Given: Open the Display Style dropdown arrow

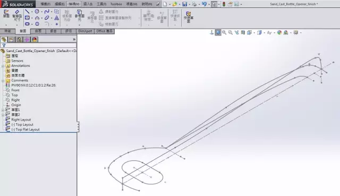Looking at the screenshot, I should [264, 33].
